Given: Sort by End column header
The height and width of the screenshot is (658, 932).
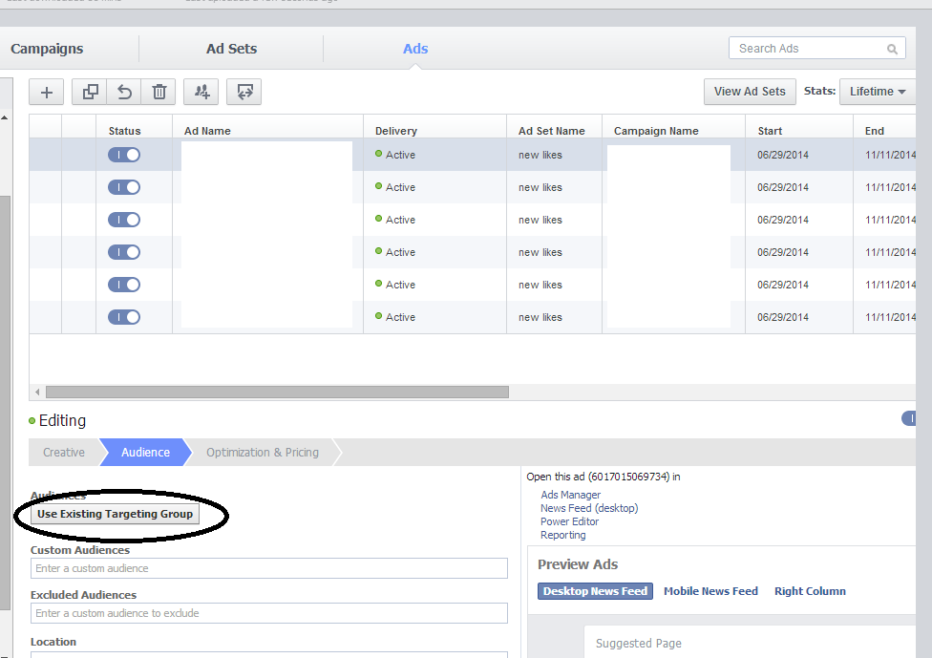Looking at the screenshot, I should click(875, 131).
